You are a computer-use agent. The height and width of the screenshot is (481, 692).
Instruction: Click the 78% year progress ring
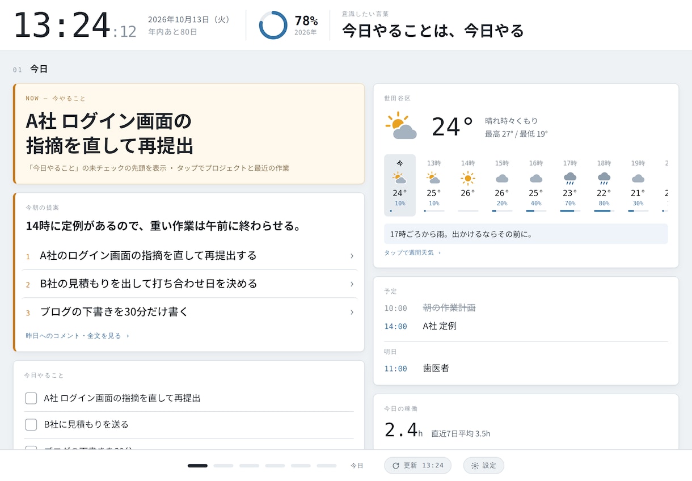click(x=273, y=25)
